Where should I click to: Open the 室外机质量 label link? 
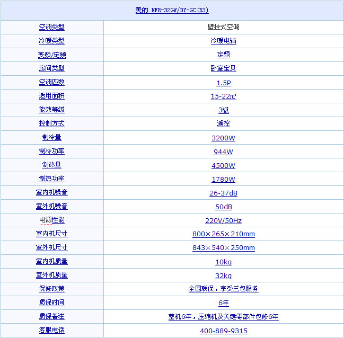(x=52, y=275)
